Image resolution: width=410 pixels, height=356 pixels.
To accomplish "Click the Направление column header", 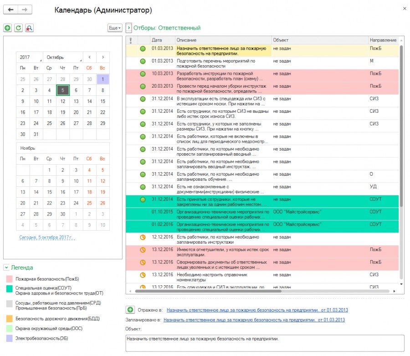I will (383, 40).
